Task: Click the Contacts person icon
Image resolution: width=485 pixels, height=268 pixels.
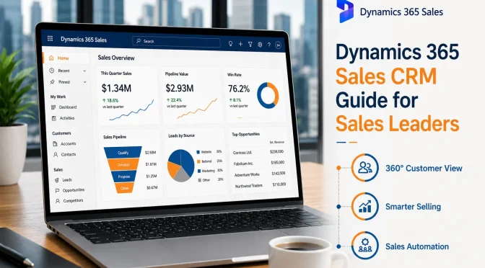Action: pos(56,154)
